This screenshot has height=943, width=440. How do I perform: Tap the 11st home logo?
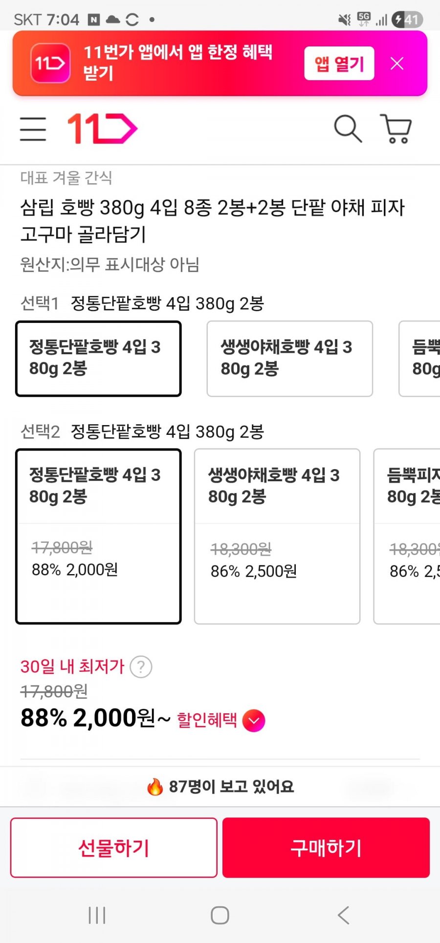pos(102,129)
